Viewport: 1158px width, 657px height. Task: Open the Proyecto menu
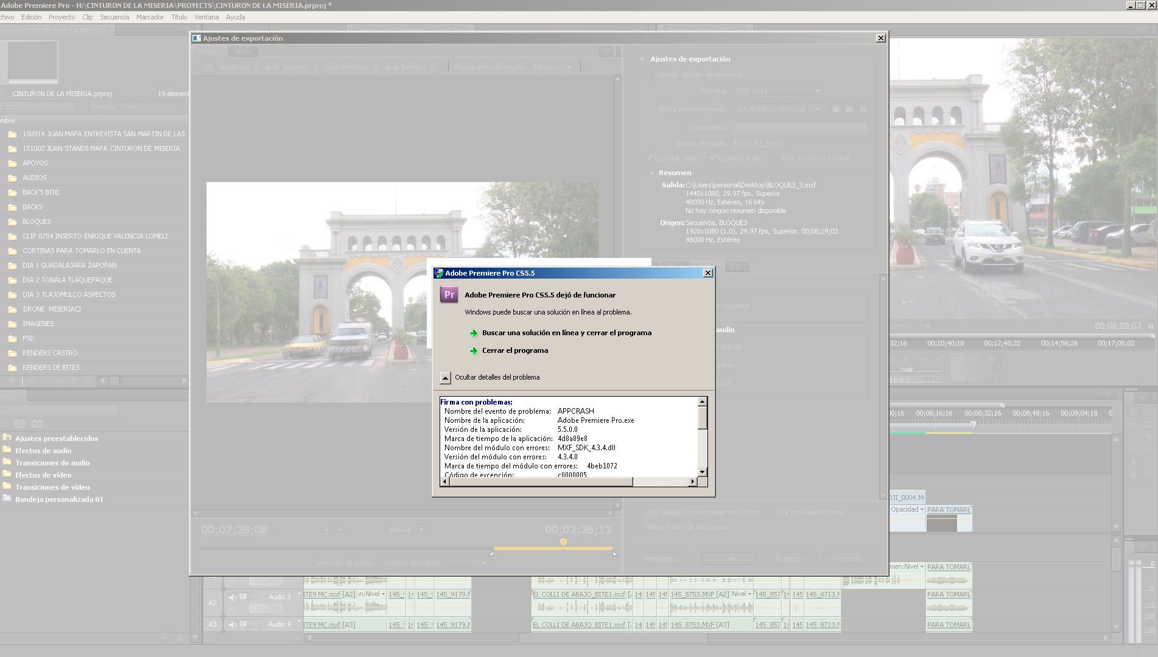point(62,17)
